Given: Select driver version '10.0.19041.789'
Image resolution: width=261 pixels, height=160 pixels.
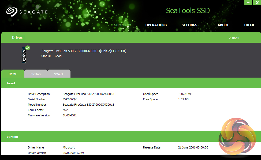Looking at the screenshot, I should 73,153.
